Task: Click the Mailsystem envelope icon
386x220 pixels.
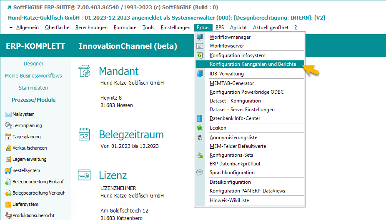Action: [x=8, y=114]
